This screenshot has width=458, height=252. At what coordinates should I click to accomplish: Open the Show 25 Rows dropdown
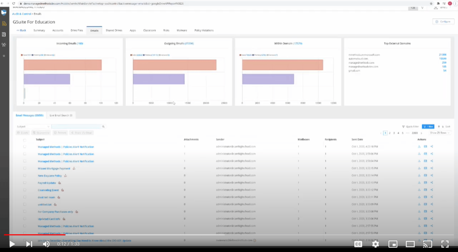440,133
